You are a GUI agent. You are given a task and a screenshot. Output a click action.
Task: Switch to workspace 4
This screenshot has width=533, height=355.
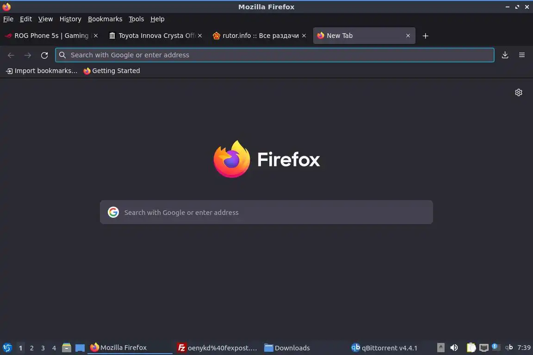click(54, 348)
